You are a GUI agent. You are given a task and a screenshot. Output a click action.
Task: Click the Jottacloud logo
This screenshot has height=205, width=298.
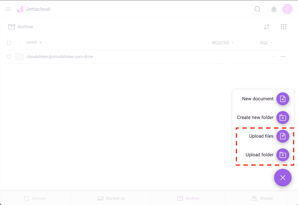pyautogui.click(x=33, y=9)
